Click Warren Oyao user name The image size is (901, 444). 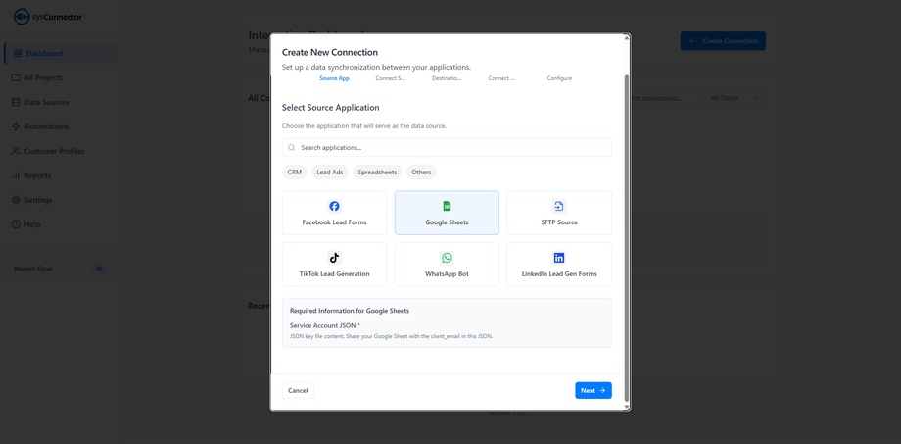click(32, 269)
